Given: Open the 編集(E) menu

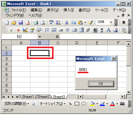Looking at the screenshot, I should 36,10.
